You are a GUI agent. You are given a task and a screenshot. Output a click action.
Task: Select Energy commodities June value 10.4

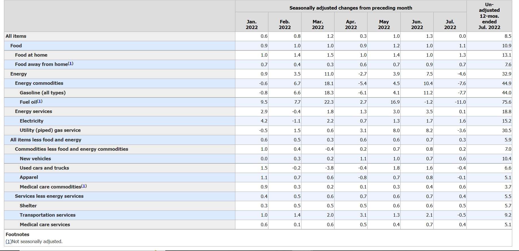point(428,83)
